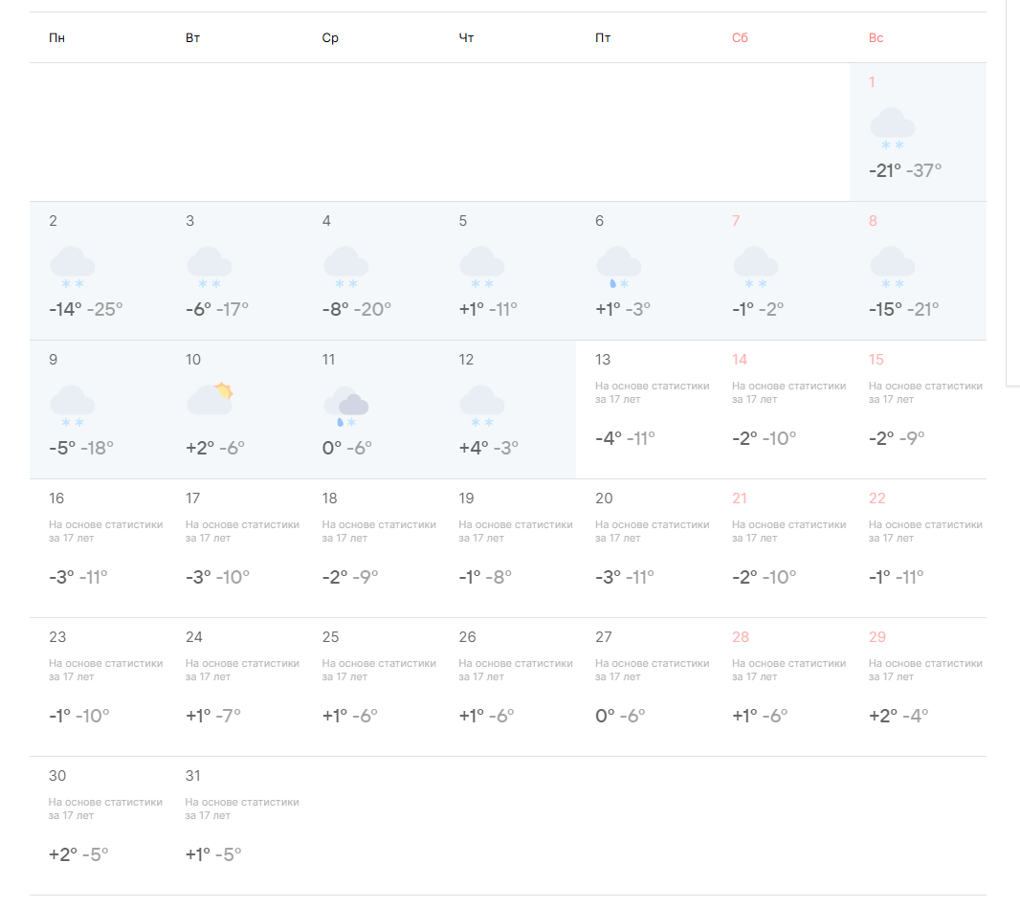Select the snow icon on Saturday 7

(x=755, y=267)
